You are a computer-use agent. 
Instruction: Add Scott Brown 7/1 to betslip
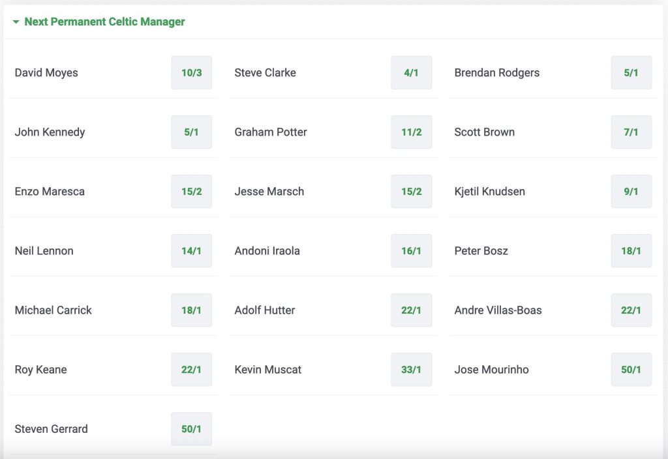point(631,132)
